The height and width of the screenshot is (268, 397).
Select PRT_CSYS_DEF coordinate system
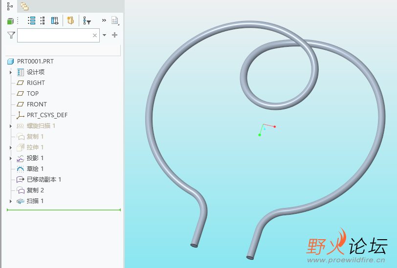[x=47, y=115]
